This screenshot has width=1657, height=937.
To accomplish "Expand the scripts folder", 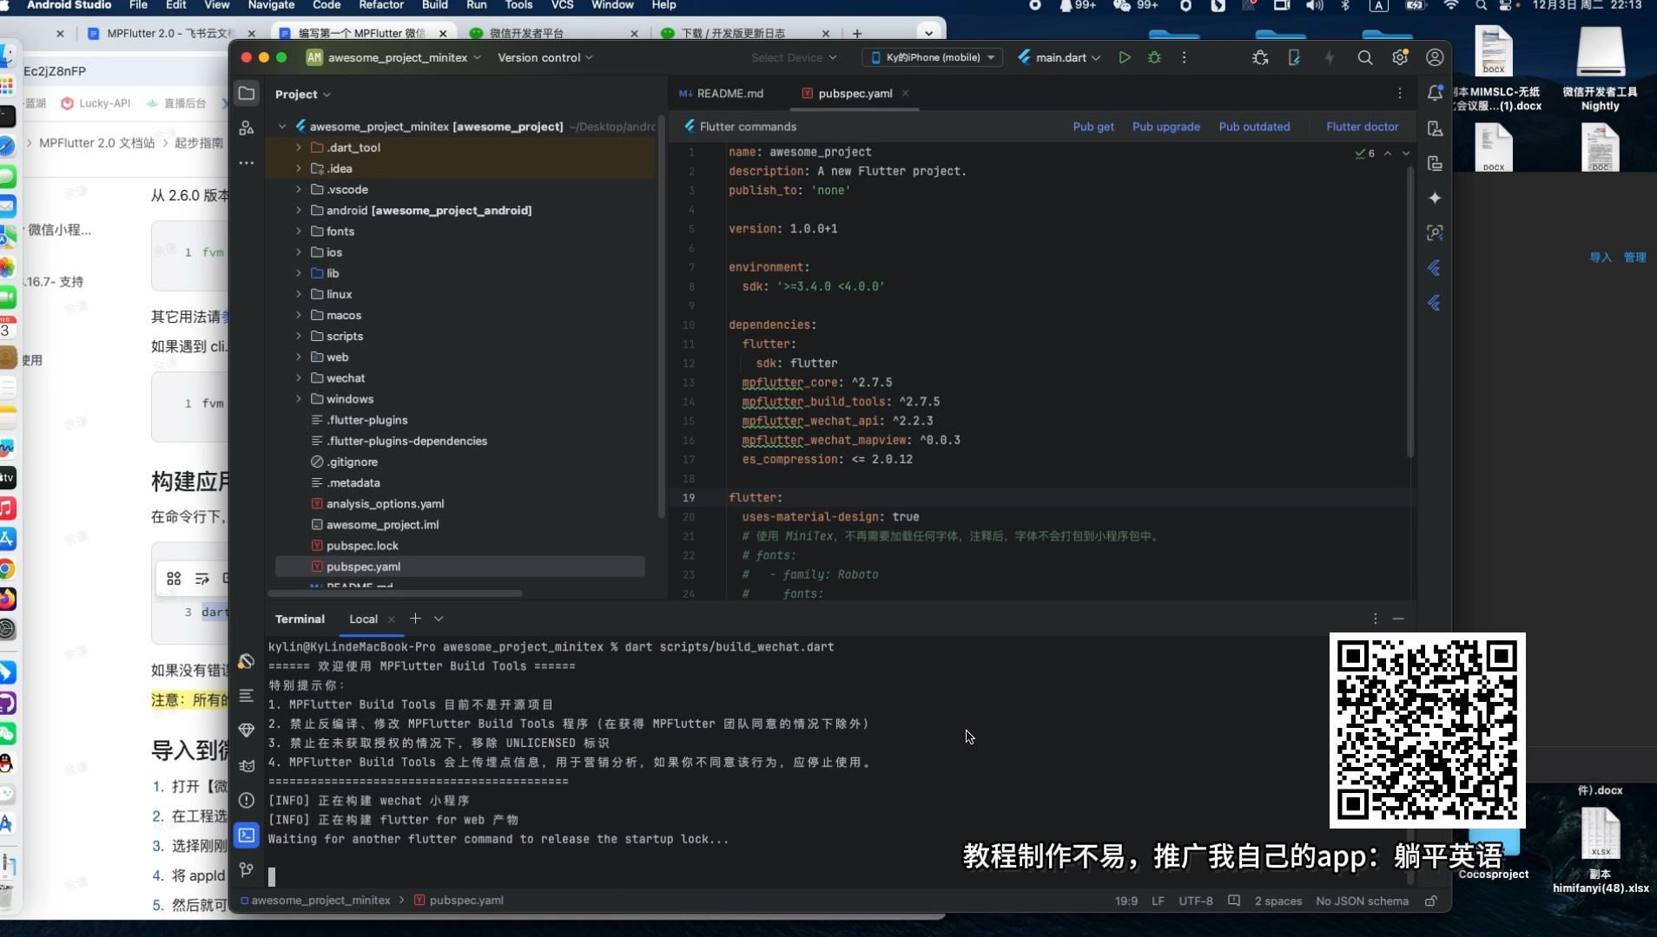I will [299, 336].
